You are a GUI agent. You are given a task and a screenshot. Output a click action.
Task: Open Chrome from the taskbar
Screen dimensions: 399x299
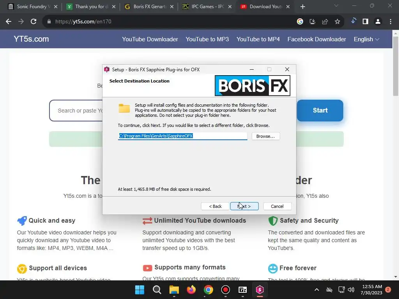pos(208,290)
